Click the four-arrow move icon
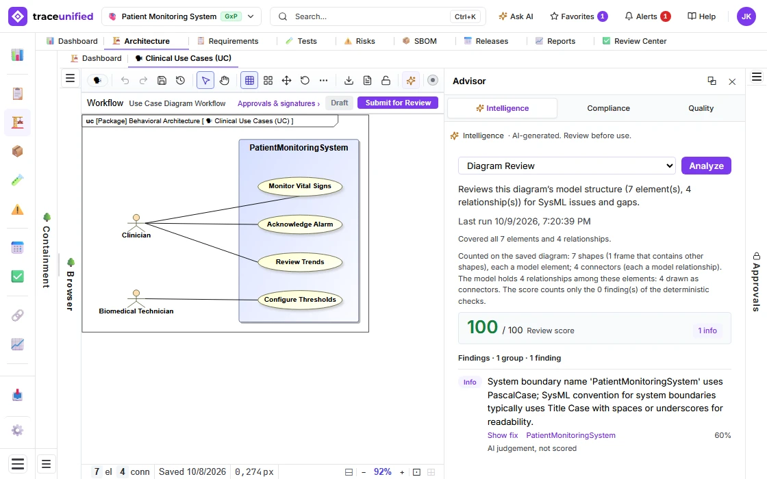This screenshot has height=479, width=767. tap(287, 81)
